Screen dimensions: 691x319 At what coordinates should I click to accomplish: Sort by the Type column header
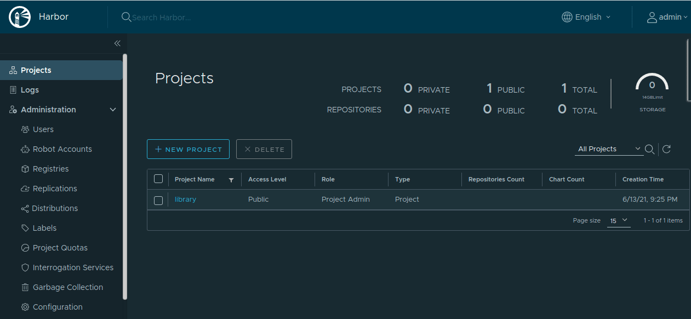point(402,179)
